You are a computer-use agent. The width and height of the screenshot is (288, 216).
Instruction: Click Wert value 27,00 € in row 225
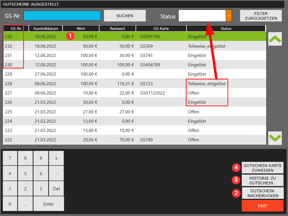pyautogui.click(x=90, y=112)
